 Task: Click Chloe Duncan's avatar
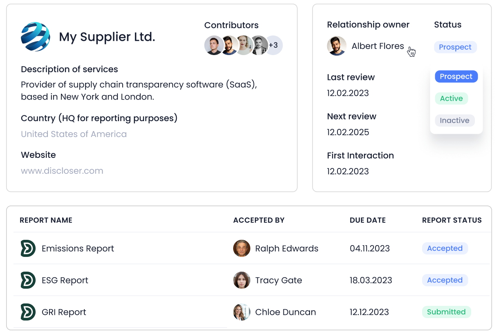pos(242,312)
